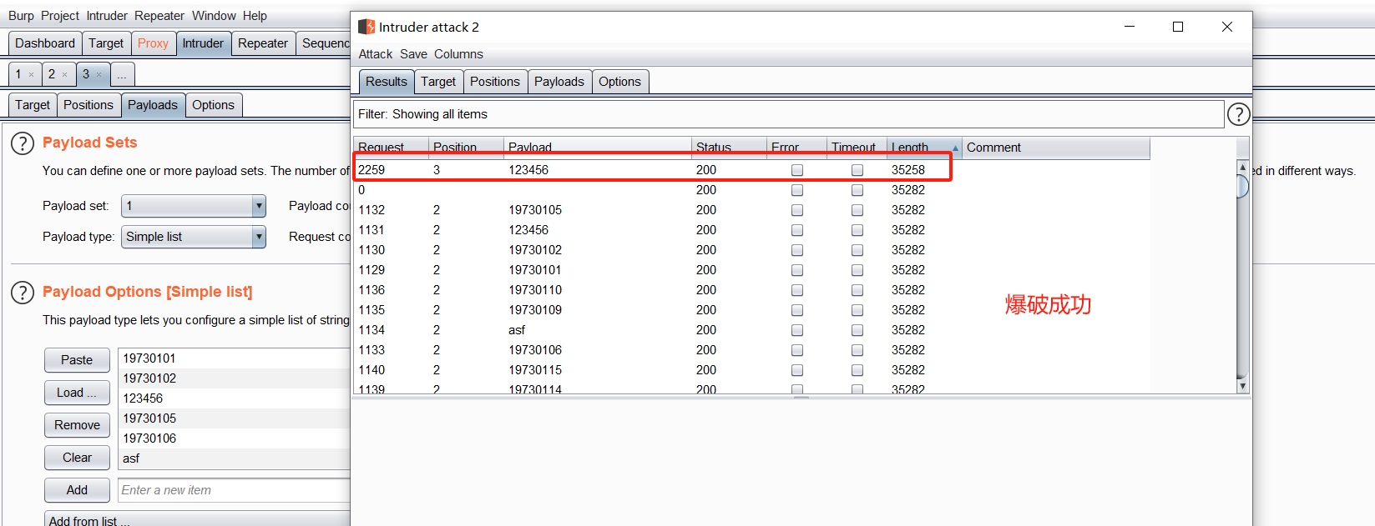Screen dimensions: 1375x526
Task: Sort results by Length column
Action: [x=924, y=148]
